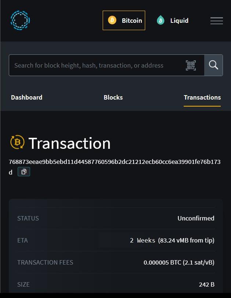Click the magnifier search button

(213, 65)
